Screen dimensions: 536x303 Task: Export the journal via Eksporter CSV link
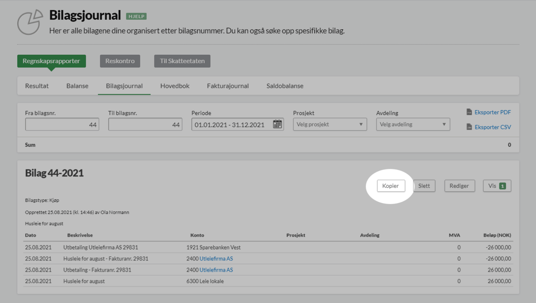pos(492,127)
